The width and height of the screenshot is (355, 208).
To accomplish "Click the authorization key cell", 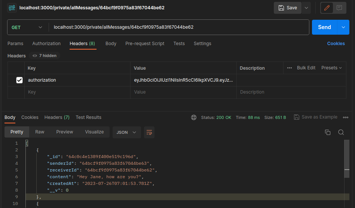I will [77, 80].
